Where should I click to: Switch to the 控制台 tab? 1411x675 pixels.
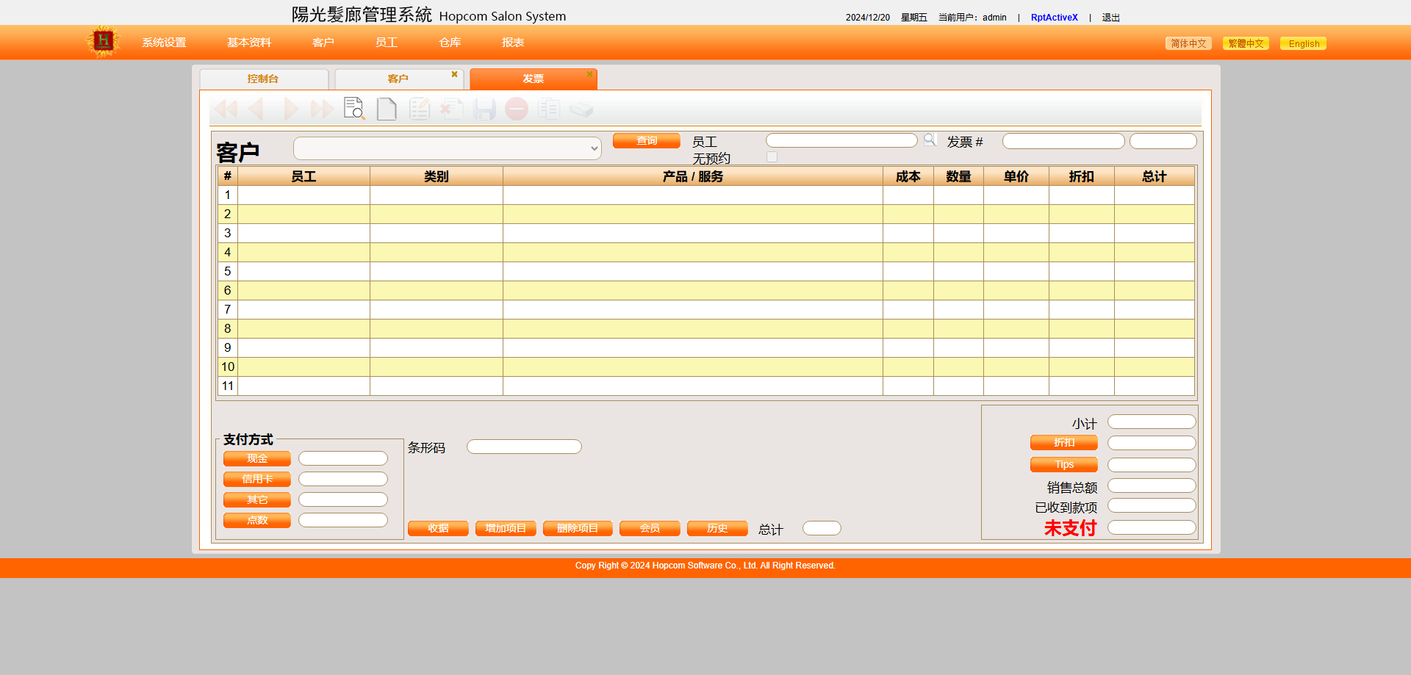[263, 79]
